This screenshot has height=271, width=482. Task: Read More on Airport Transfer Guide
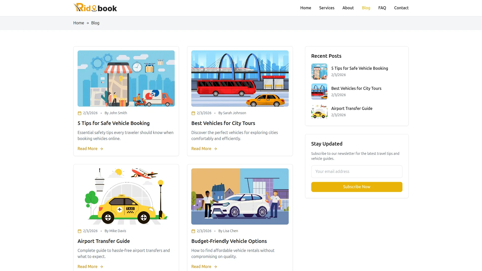pos(90,266)
